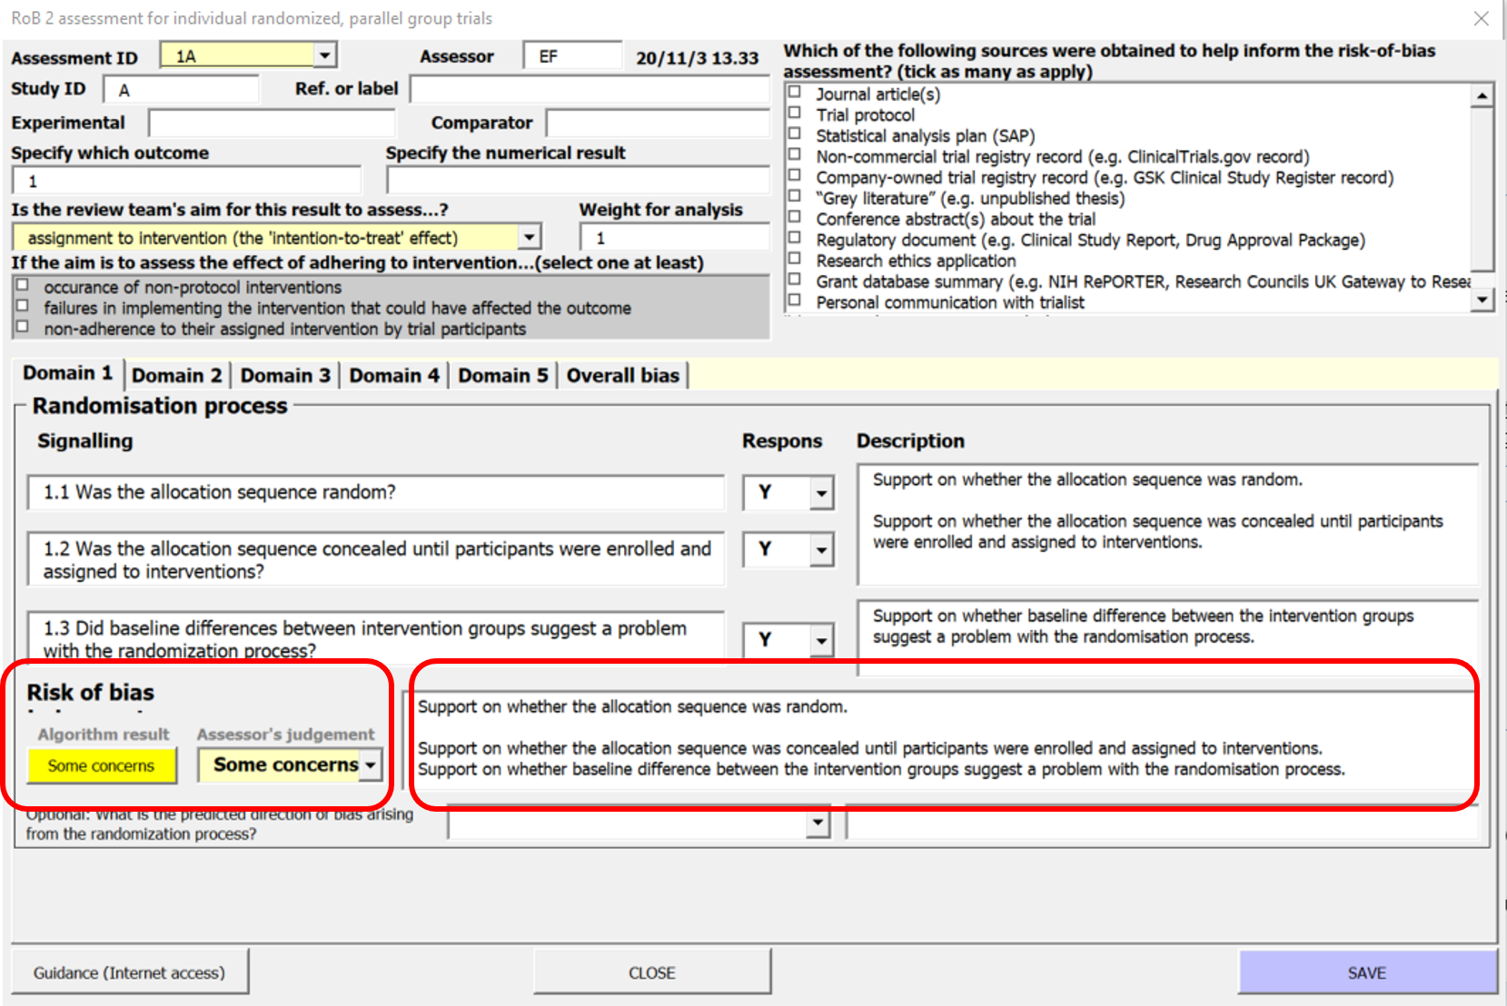Open the Assessment ID dropdown
Image resolution: width=1507 pixels, height=1006 pixels.
click(x=324, y=56)
